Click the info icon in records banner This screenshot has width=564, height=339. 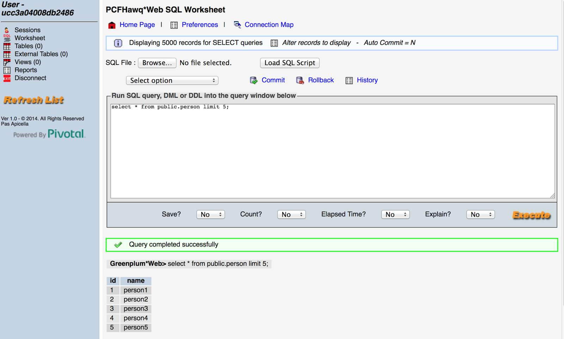click(118, 43)
